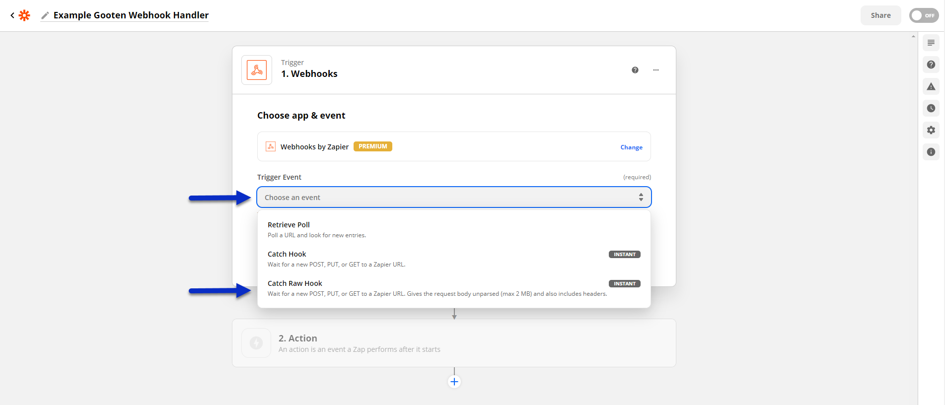
Task: Open the sidebar help question icon
Action: (931, 65)
